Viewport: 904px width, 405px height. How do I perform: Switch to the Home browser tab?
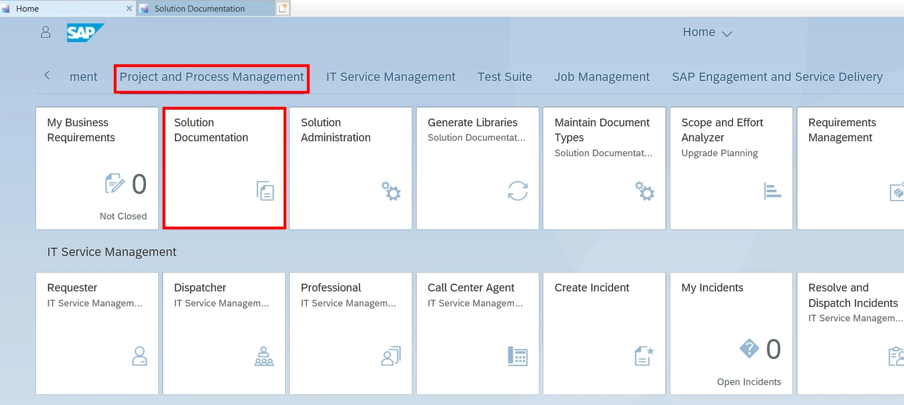[x=68, y=8]
